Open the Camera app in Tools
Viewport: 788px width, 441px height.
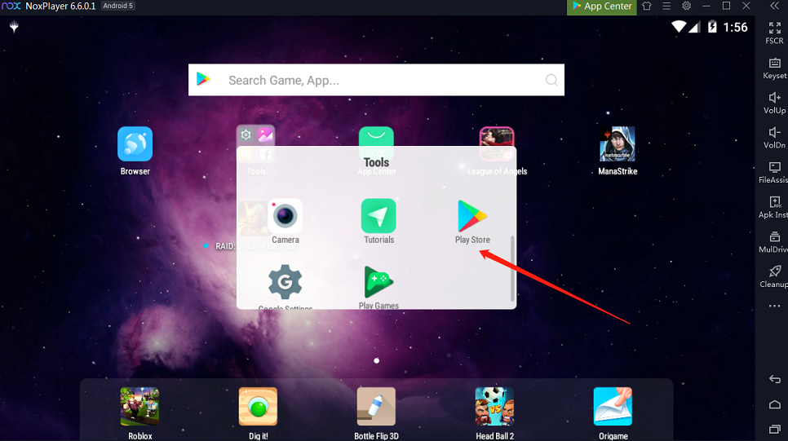pyautogui.click(x=285, y=216)
